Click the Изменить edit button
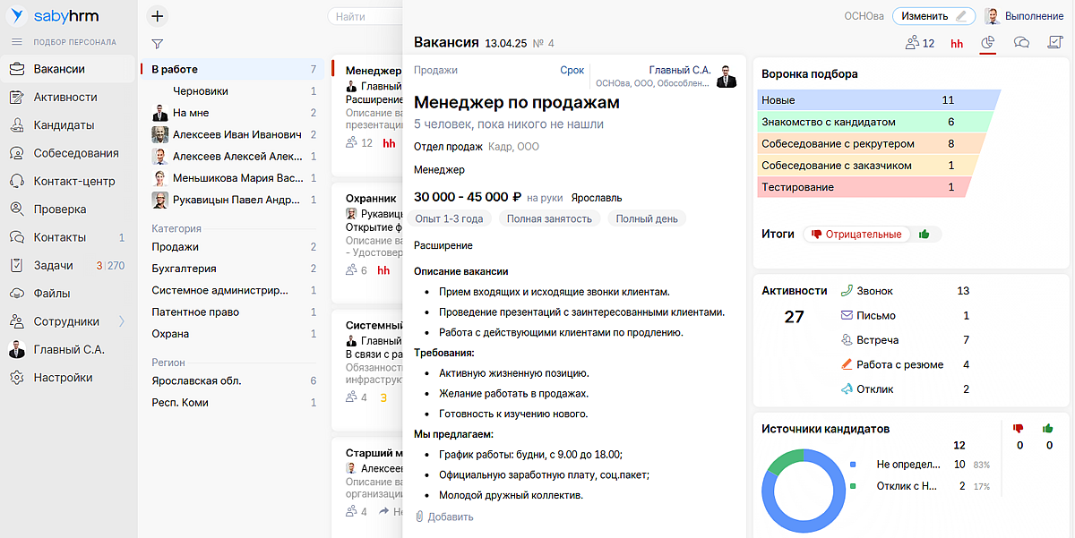This screenshot has width=1075, height=538. 933,16
